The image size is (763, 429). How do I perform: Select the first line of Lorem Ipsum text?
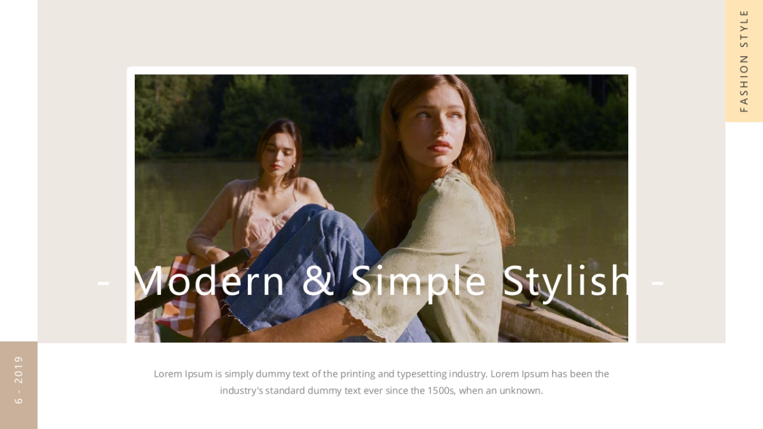pyautogui.click(x=381, y=374)
